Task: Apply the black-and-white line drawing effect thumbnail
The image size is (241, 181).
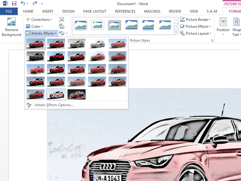Action: [97, 44]
